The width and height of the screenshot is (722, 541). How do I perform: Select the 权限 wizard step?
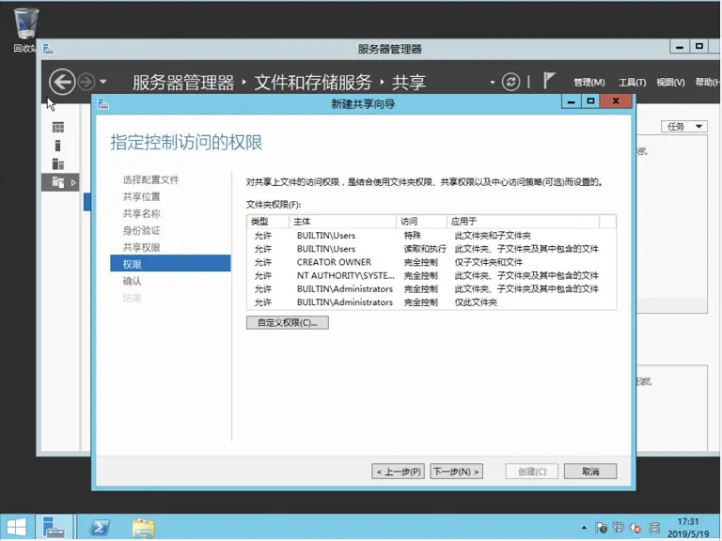[170, 264]
